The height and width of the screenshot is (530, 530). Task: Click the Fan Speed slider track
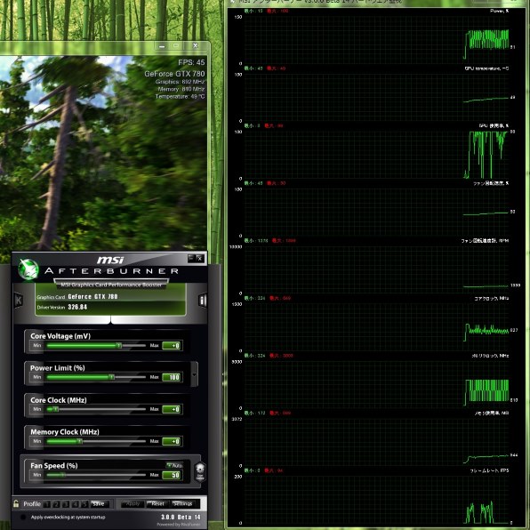(96, 475)
